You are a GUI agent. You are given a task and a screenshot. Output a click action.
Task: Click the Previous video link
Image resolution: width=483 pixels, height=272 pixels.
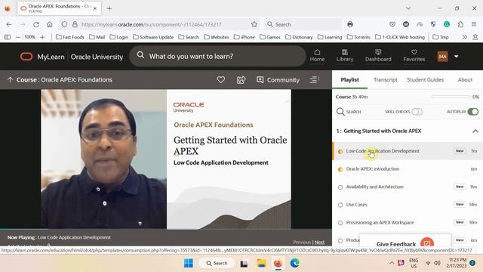pyautogui.click(x=302, y=242)
